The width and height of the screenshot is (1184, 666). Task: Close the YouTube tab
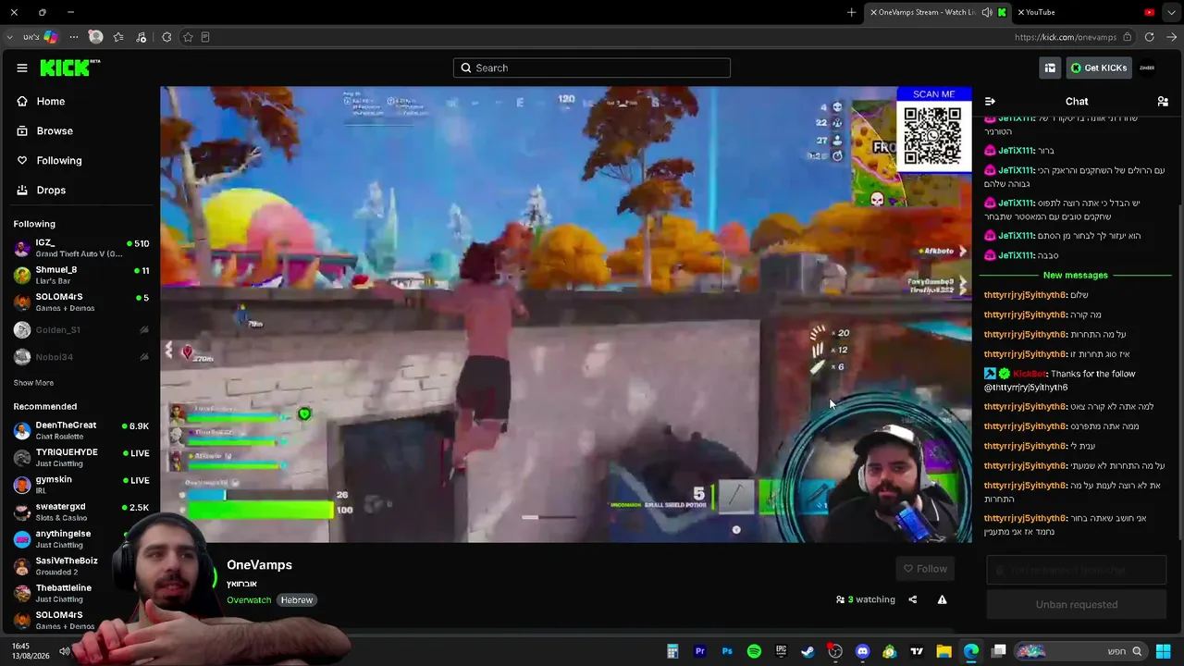pos(1020,12)
